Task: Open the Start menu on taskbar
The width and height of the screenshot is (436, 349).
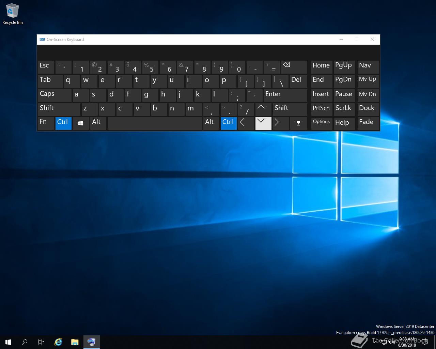Action: (x=8, y=342)
